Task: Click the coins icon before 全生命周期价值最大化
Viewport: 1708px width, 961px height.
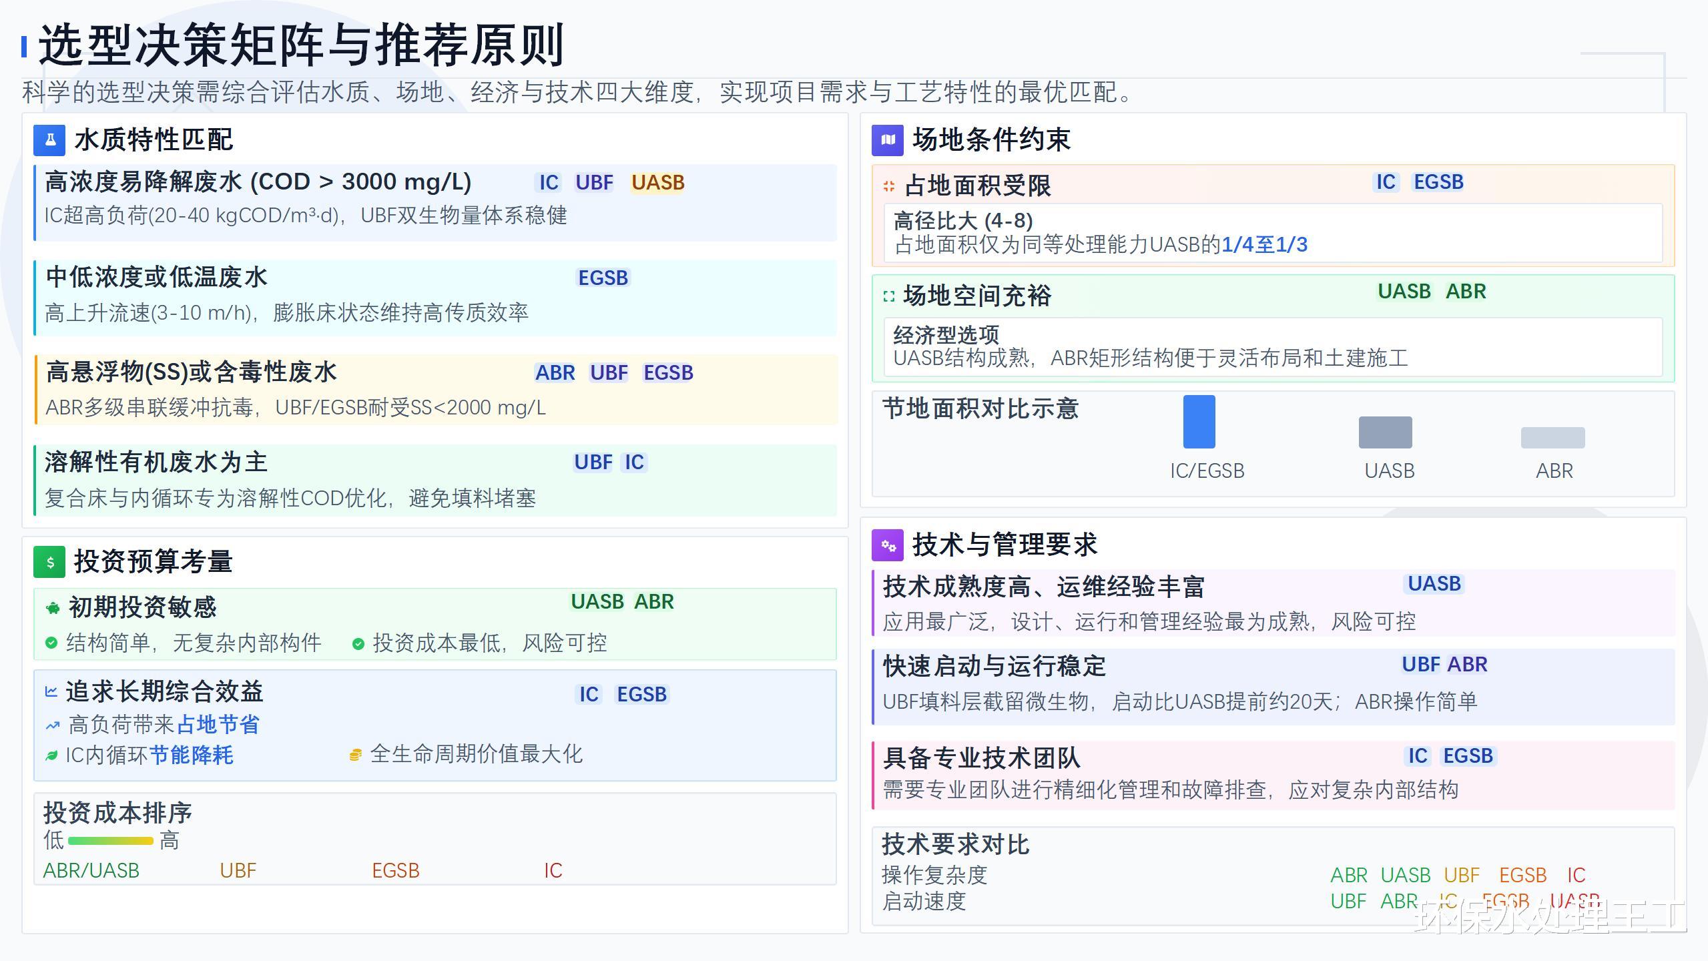Action: (355, 755)
